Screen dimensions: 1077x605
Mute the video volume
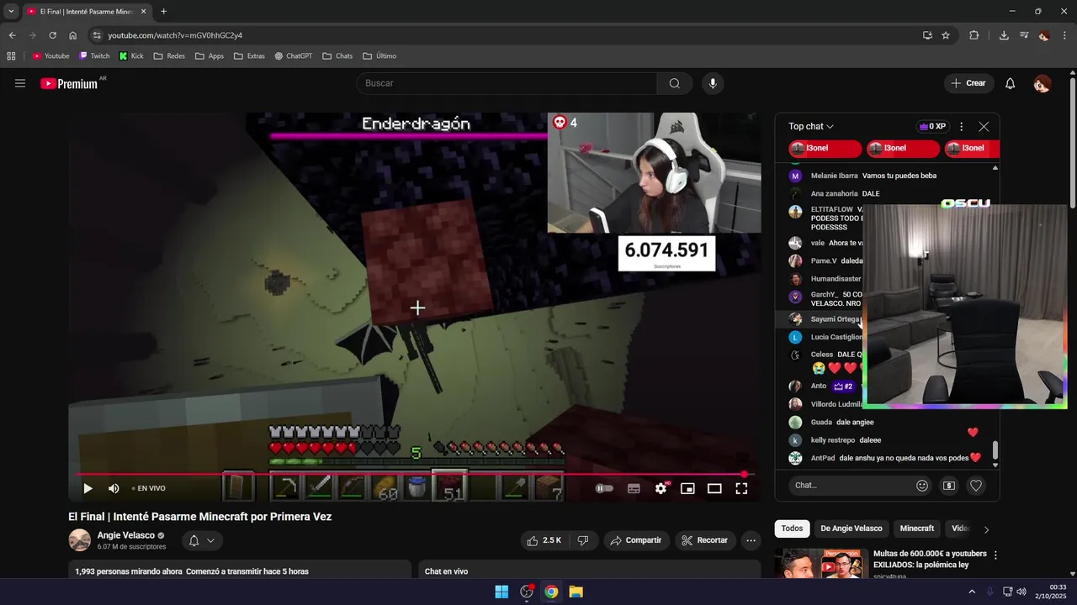(114, 488)
